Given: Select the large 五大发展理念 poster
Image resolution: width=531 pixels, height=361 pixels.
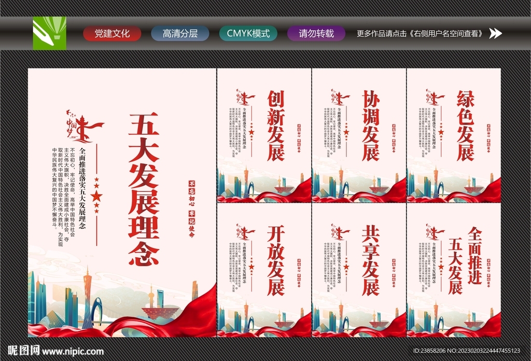Looking at the screenshot, I should (x=122, y=203).
